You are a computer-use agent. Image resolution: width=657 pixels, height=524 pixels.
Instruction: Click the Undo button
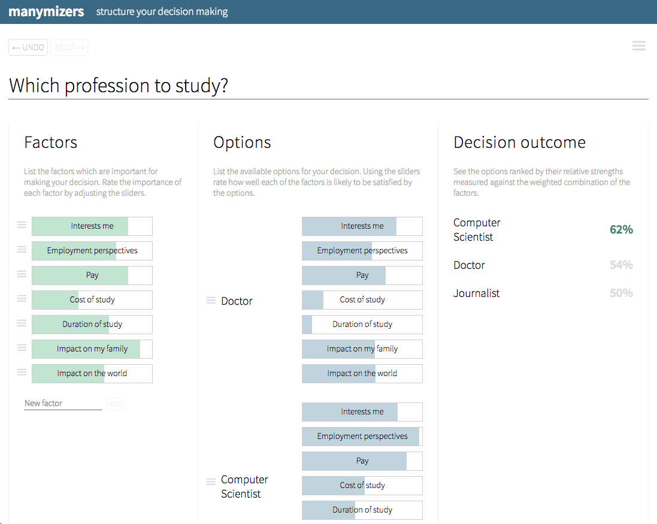28,47
